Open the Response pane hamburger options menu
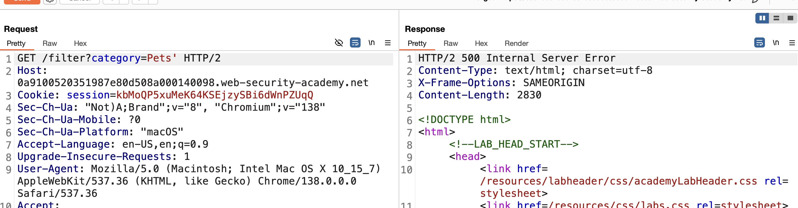 point(792,43)
